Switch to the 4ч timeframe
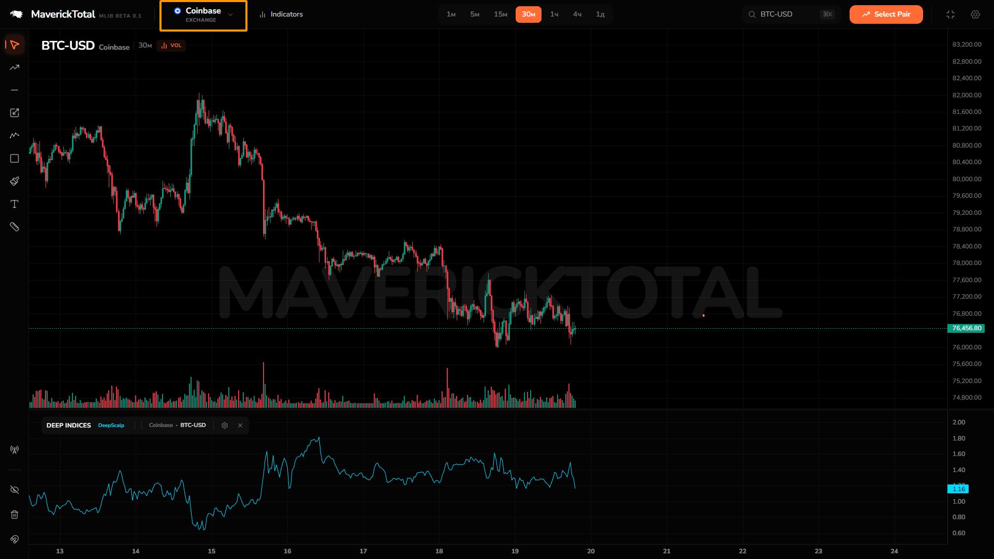The width and height of the screenshot is (994, 559). point(577,14)
